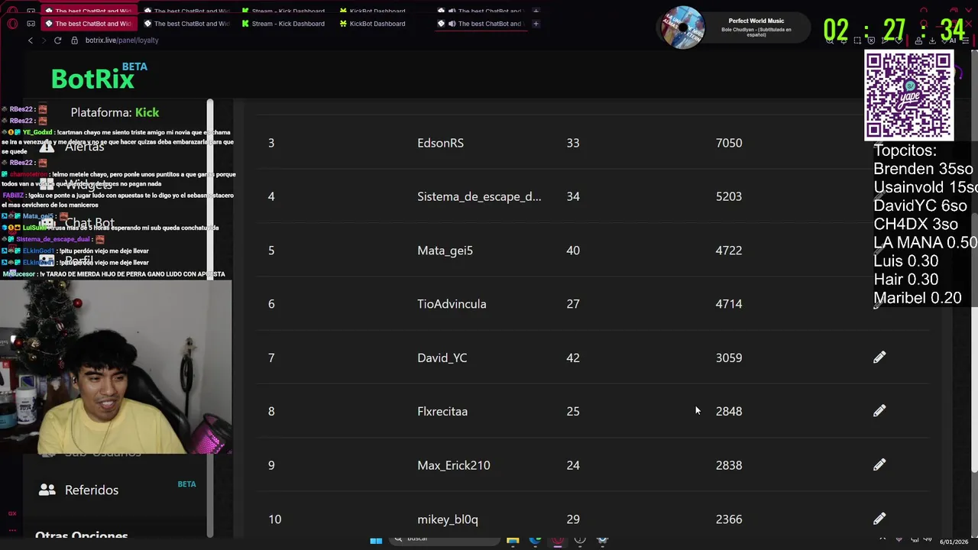978x550 pixels.
Task: Select username Flxrecitaa
Action: tap(442, 411)
